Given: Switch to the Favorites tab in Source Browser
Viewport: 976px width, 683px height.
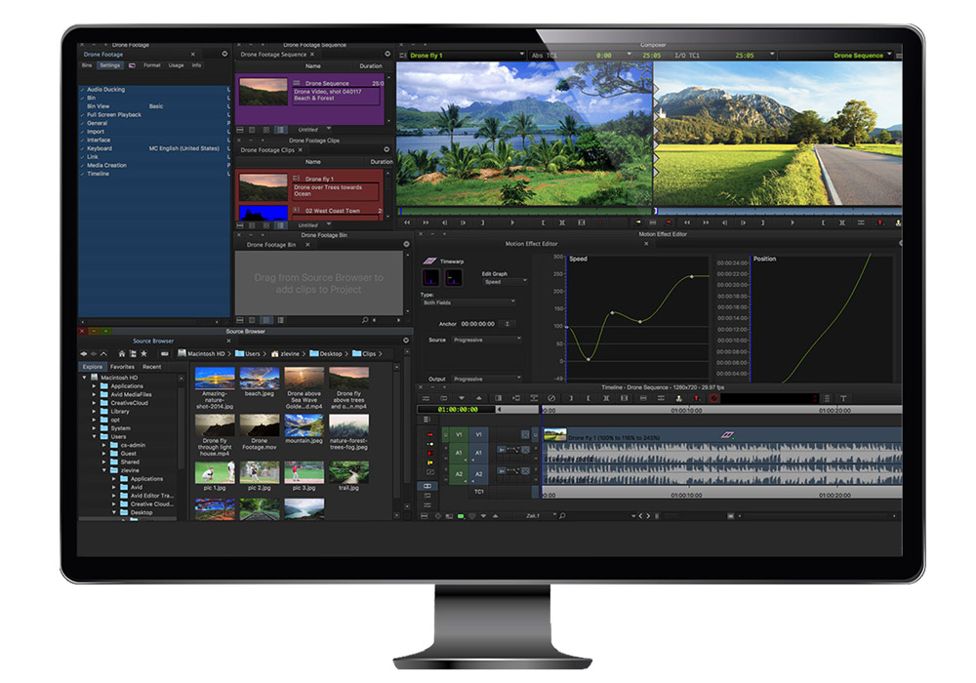Looking at the screenshot, I should 122,367.
